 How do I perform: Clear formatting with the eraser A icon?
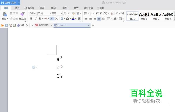(73, 13)
